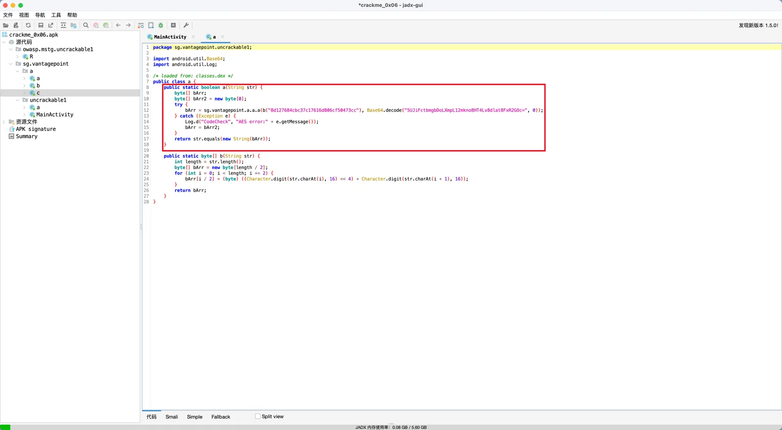Collapse the sg.vantagepoint package node
The image size is (782, 430).
point(11,64)
